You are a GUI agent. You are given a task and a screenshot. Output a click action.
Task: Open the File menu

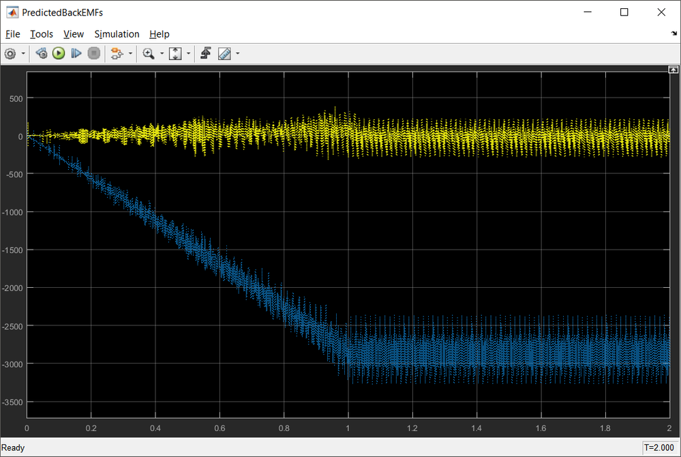pyautogui.click(x=12, y=34)
